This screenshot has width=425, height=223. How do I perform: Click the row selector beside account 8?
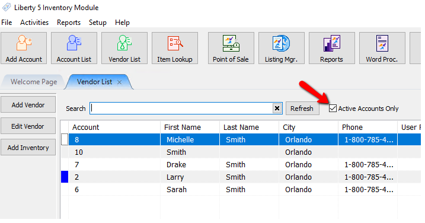coord(65,139)
